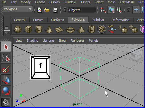This screenshot has width=145, height=108.
Task: Click the green wireframe cube in viewport
Action: (x=79, y=78)
